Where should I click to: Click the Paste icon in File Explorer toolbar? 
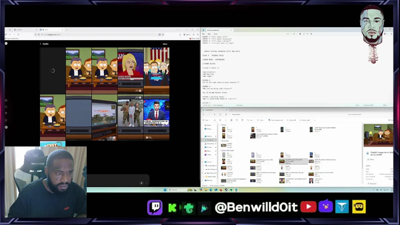[226, 120]
